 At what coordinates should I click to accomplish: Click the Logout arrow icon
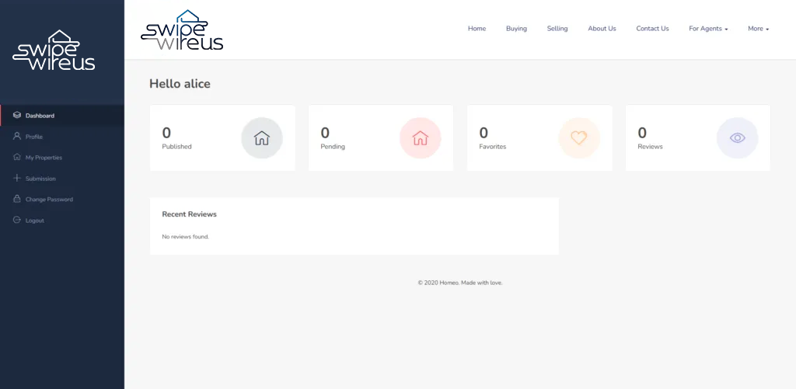click(x=17, y=220)
